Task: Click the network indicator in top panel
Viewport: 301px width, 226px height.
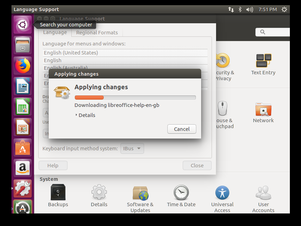Action: tap(231, 9)
